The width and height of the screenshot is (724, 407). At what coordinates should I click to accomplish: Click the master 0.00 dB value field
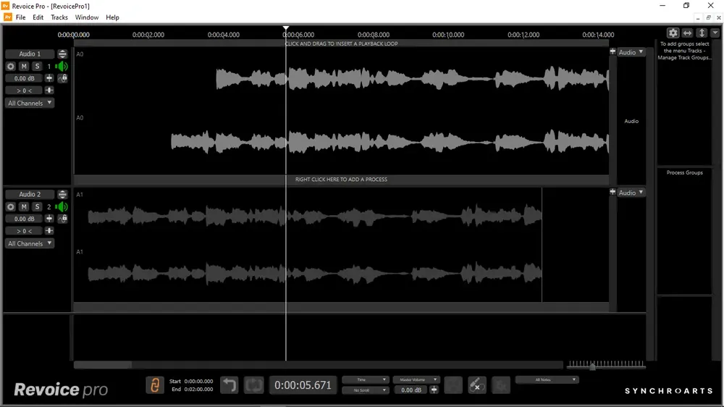pyautogui.click(x=411, y=390)
